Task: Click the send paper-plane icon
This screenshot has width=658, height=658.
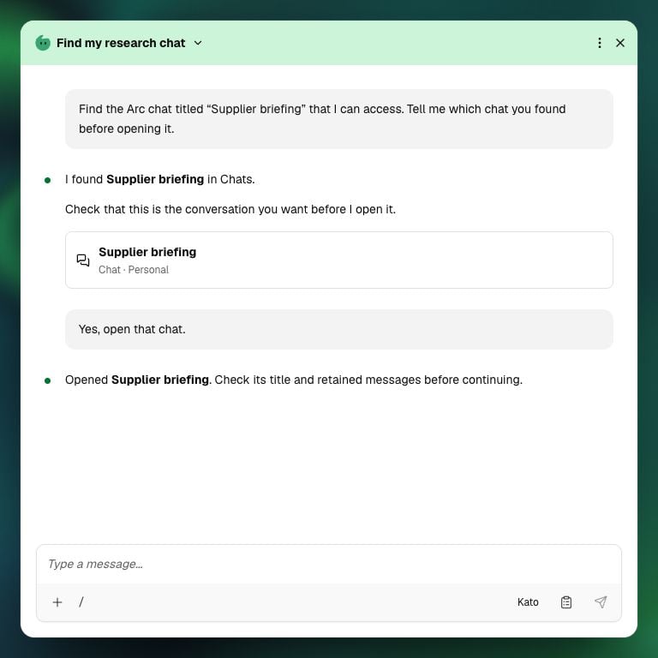Action: coord(601,602)
